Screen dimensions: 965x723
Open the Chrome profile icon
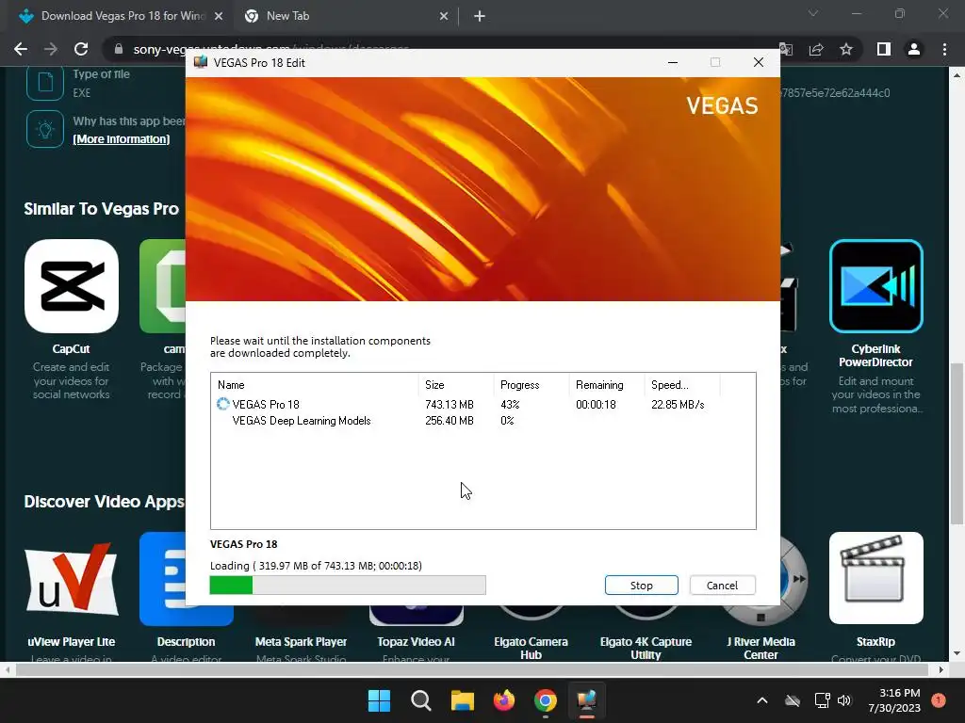coord(914,49)
